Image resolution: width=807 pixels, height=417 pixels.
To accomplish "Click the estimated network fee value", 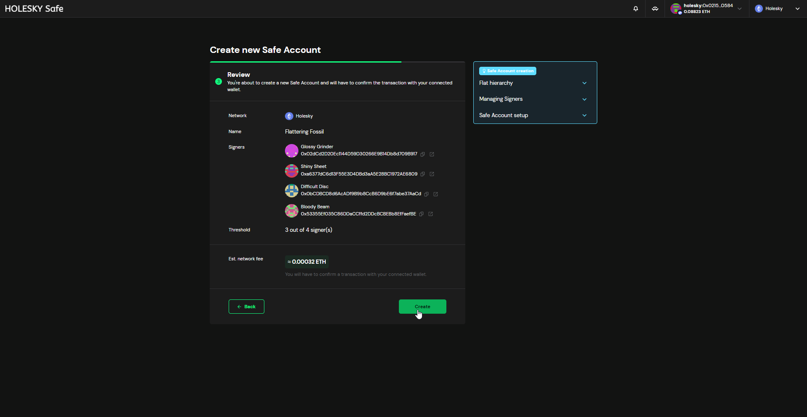I will coord(306,262).
